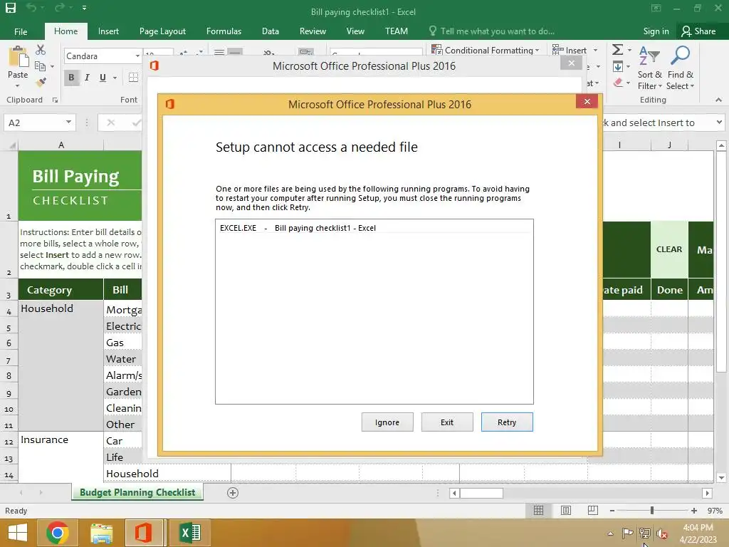Switch to Page Break Preview icon
This screenshot has height=547, width=729.
click(593, 511)
